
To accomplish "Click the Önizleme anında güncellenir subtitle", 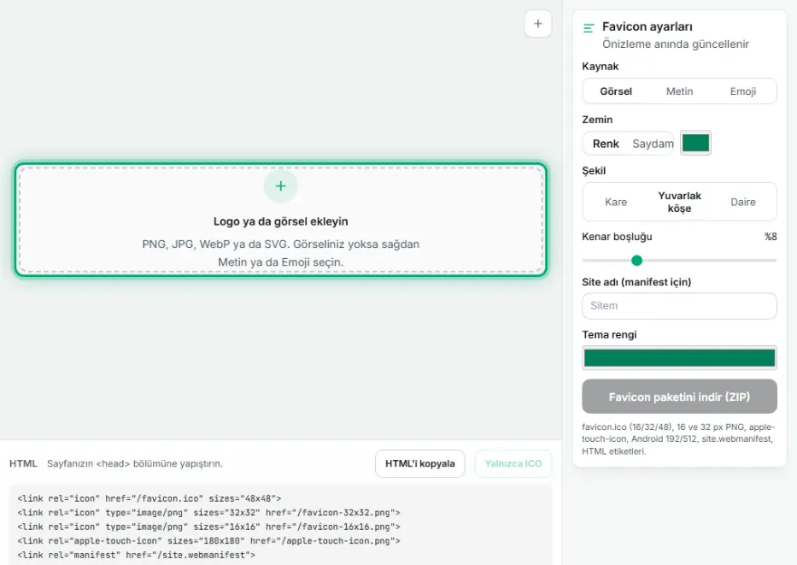I will click(x=676, y=44).
